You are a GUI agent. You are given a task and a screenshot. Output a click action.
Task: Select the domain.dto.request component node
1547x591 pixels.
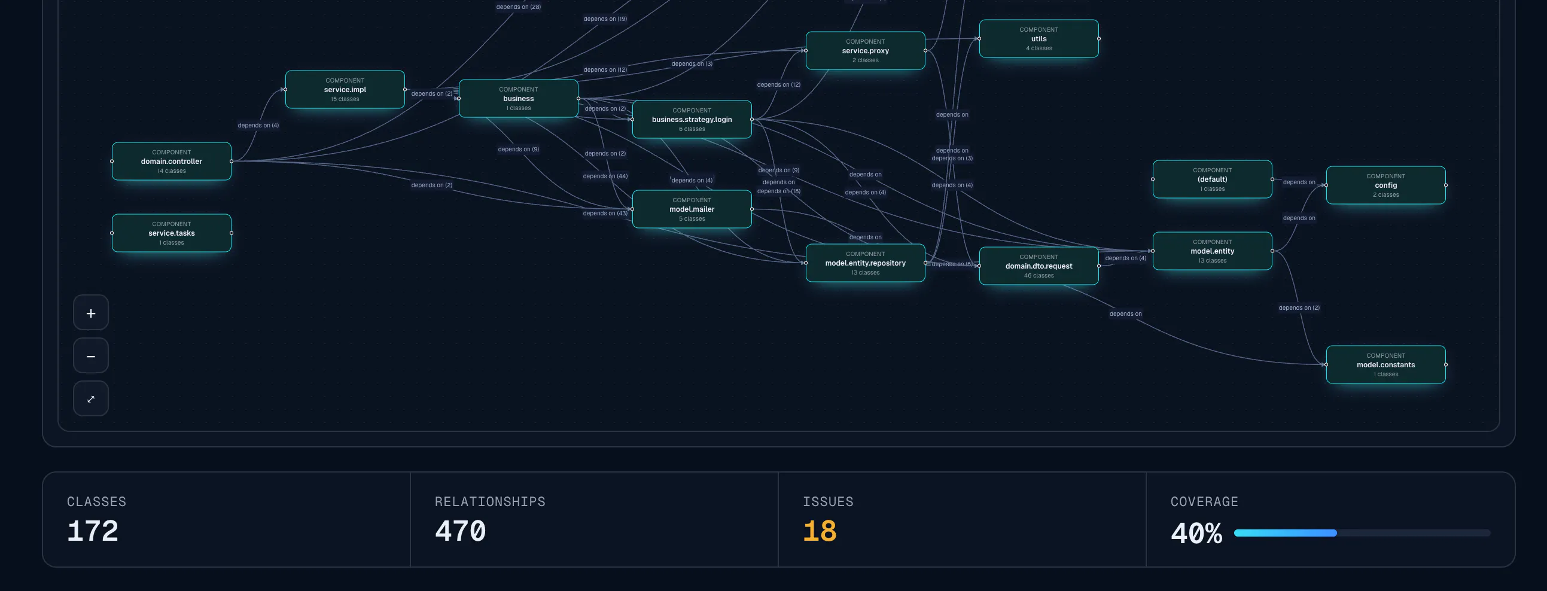[1039, 266]
